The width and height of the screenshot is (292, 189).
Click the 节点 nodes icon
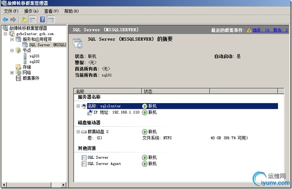pyautogui.click(x=18, y=50)
